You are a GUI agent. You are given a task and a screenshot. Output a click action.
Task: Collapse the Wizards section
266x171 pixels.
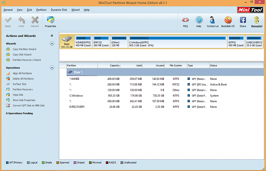coord(52,44)
